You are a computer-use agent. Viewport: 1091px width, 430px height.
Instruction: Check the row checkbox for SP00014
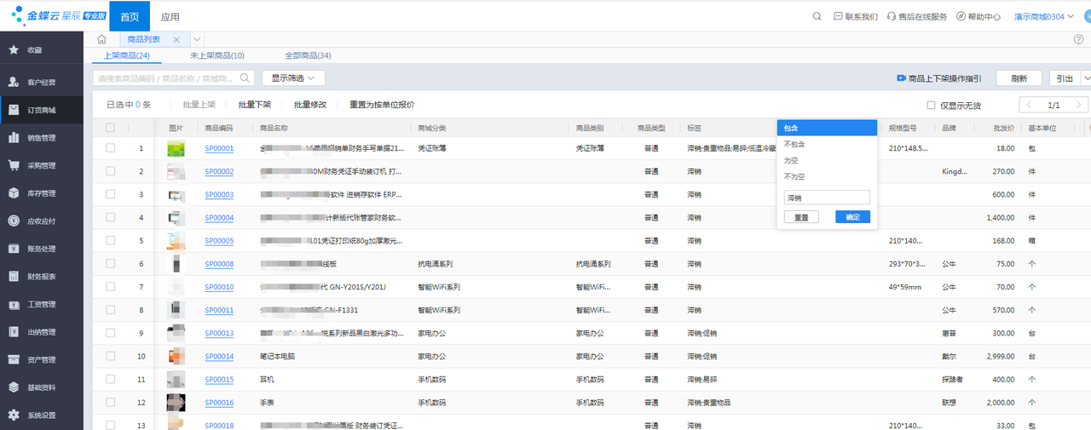pos(110,356)
